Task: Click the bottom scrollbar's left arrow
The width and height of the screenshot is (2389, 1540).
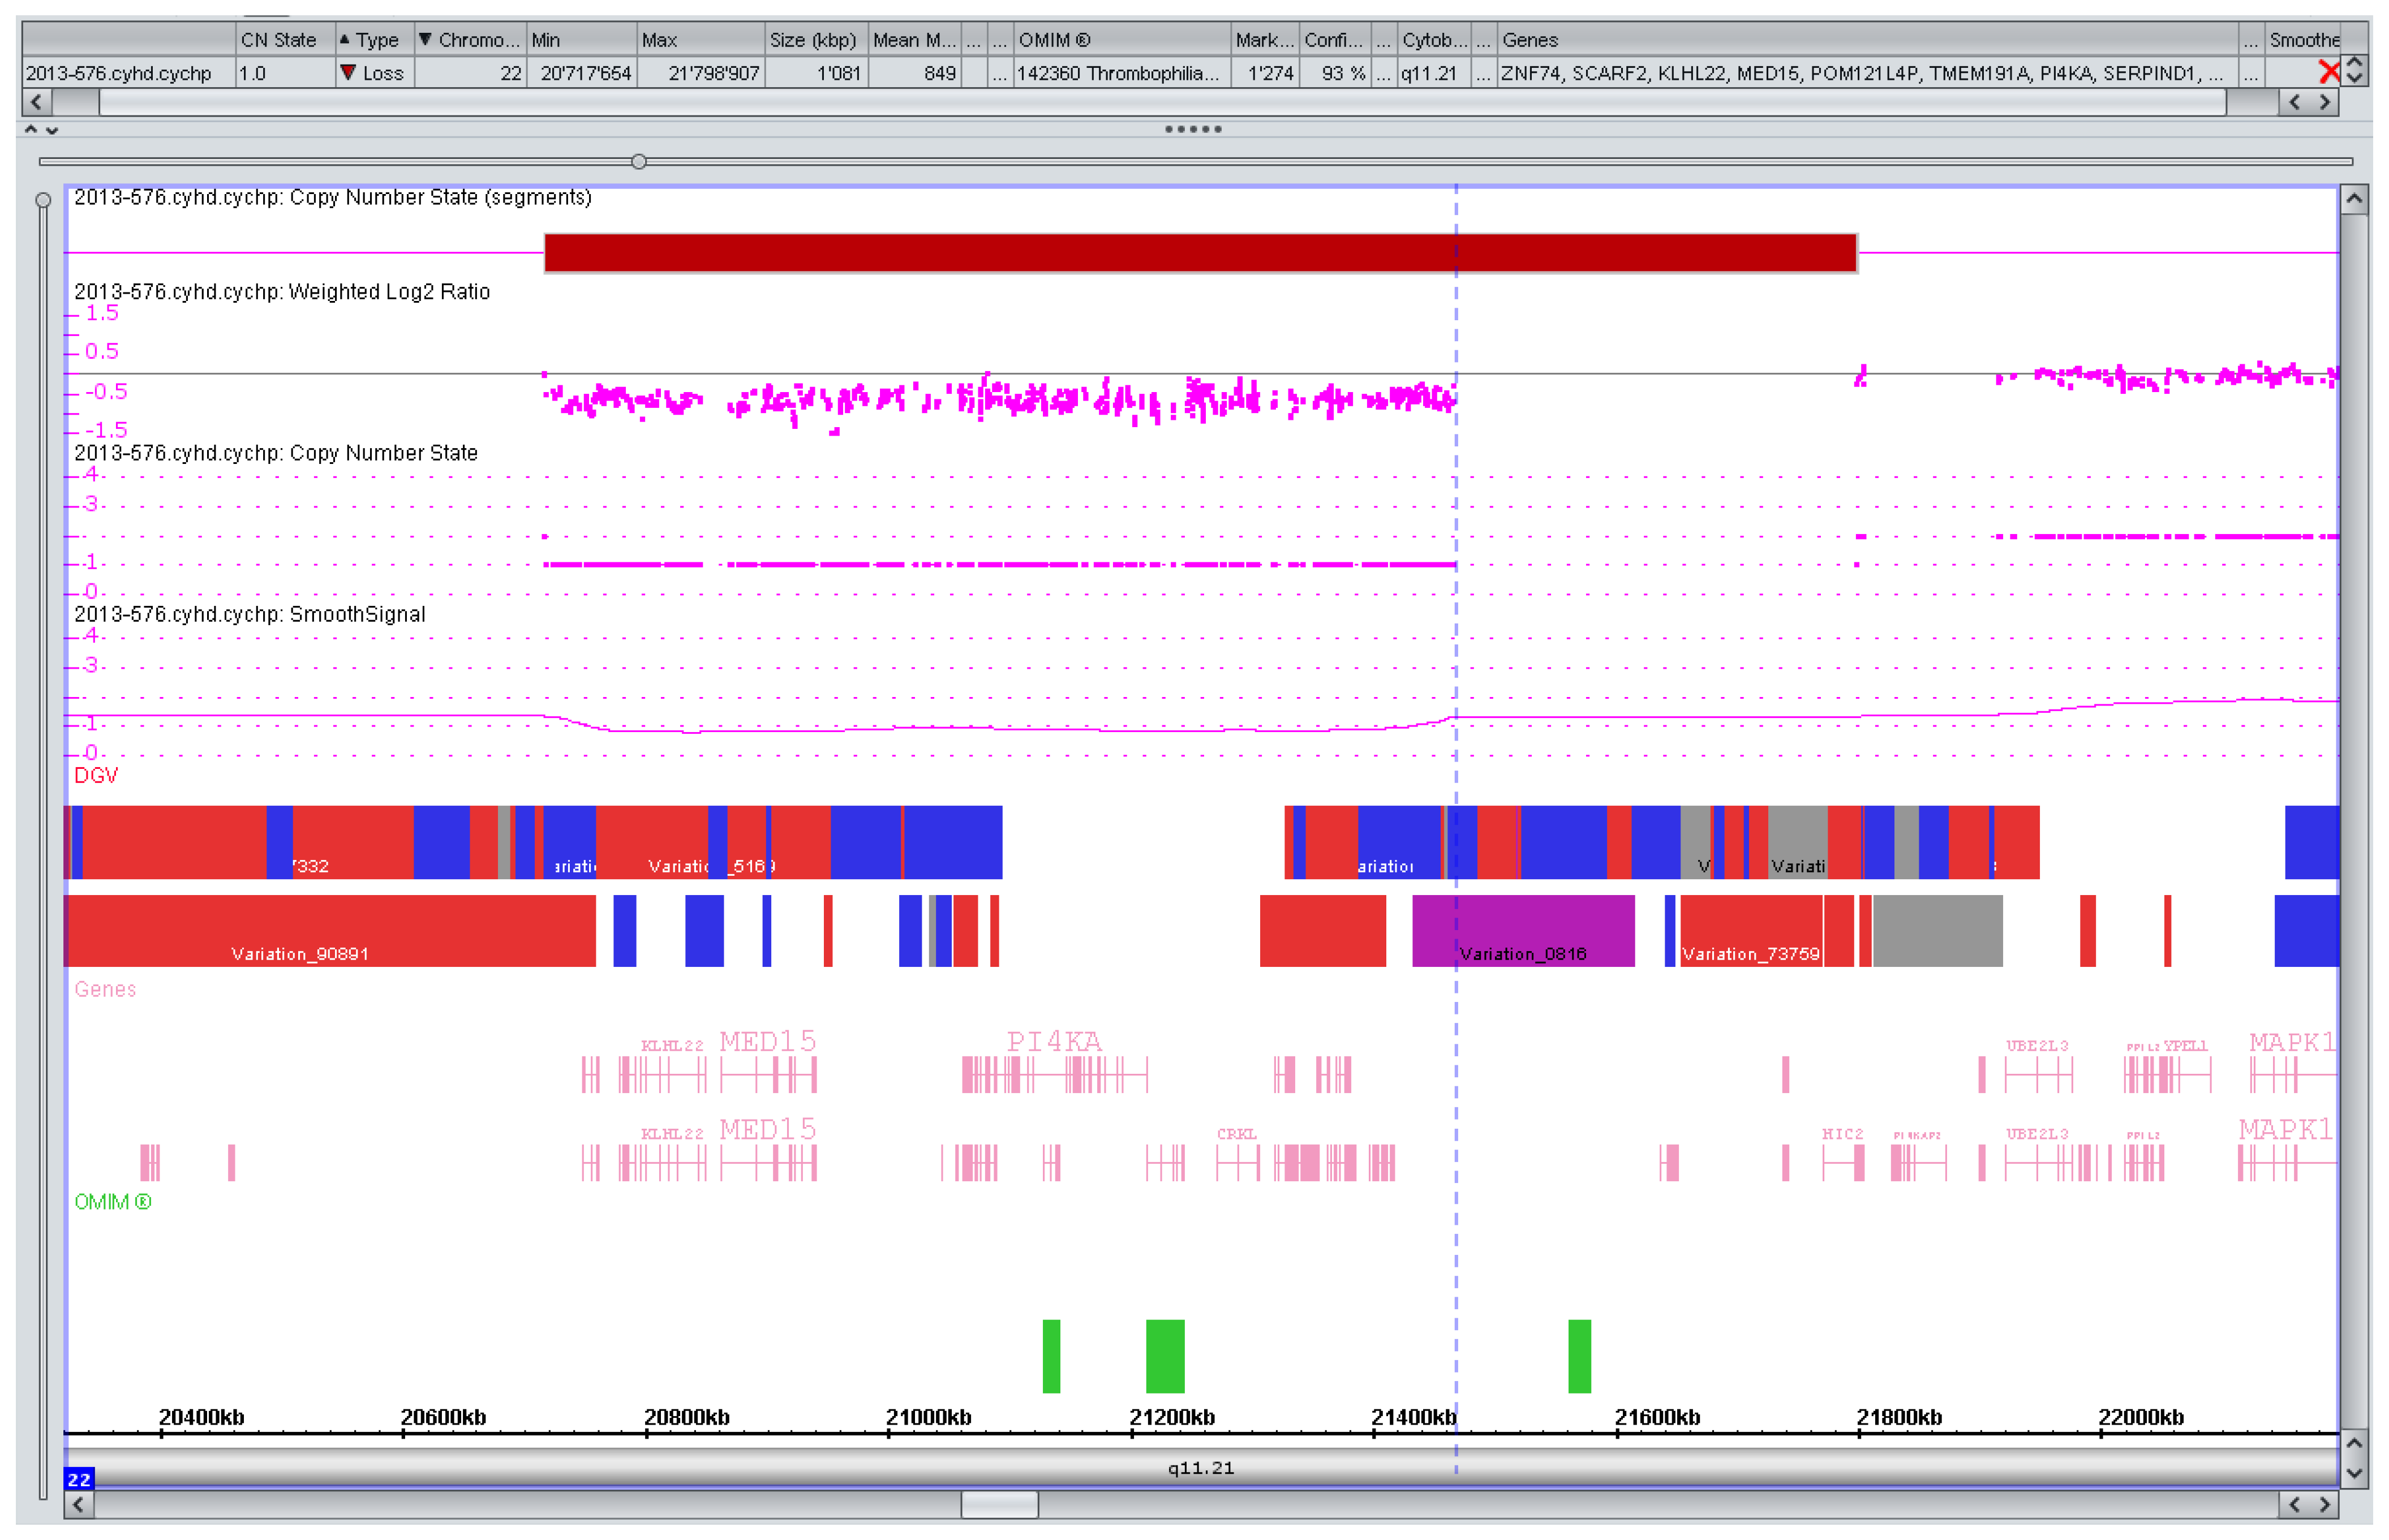Action: click(x=79, y=1504)
